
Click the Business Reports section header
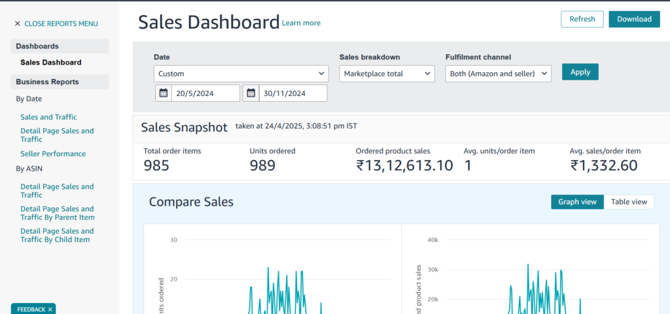[x=60, y=82]
